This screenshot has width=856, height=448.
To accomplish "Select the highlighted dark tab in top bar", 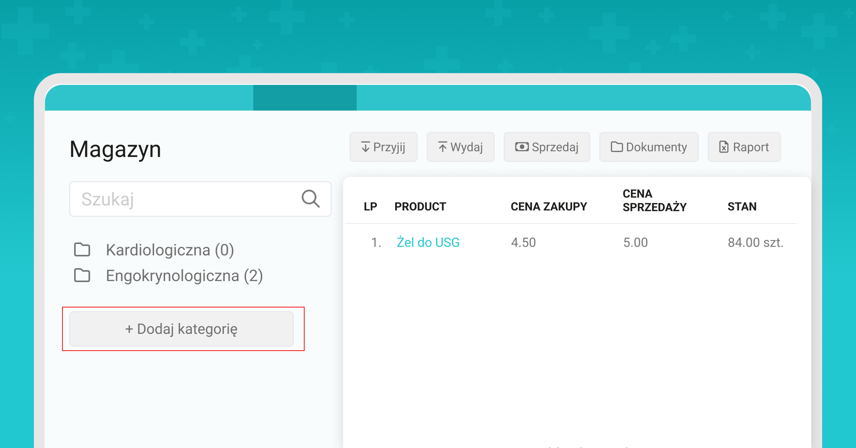I will click(305, 98).
